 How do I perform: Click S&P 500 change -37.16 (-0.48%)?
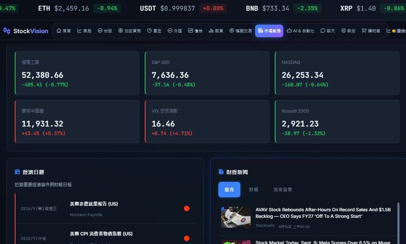173,84
